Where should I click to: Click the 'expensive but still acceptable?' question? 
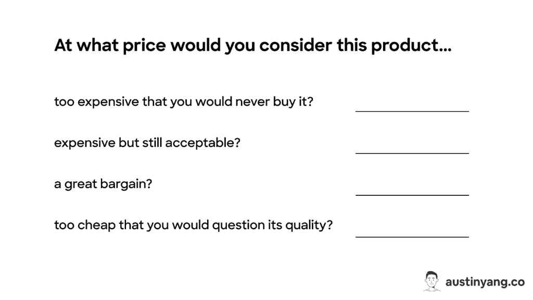(x=147, y=143)
